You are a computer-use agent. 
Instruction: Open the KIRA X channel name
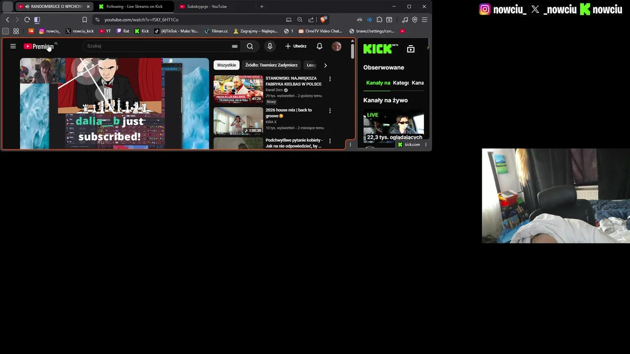point(271,122)
